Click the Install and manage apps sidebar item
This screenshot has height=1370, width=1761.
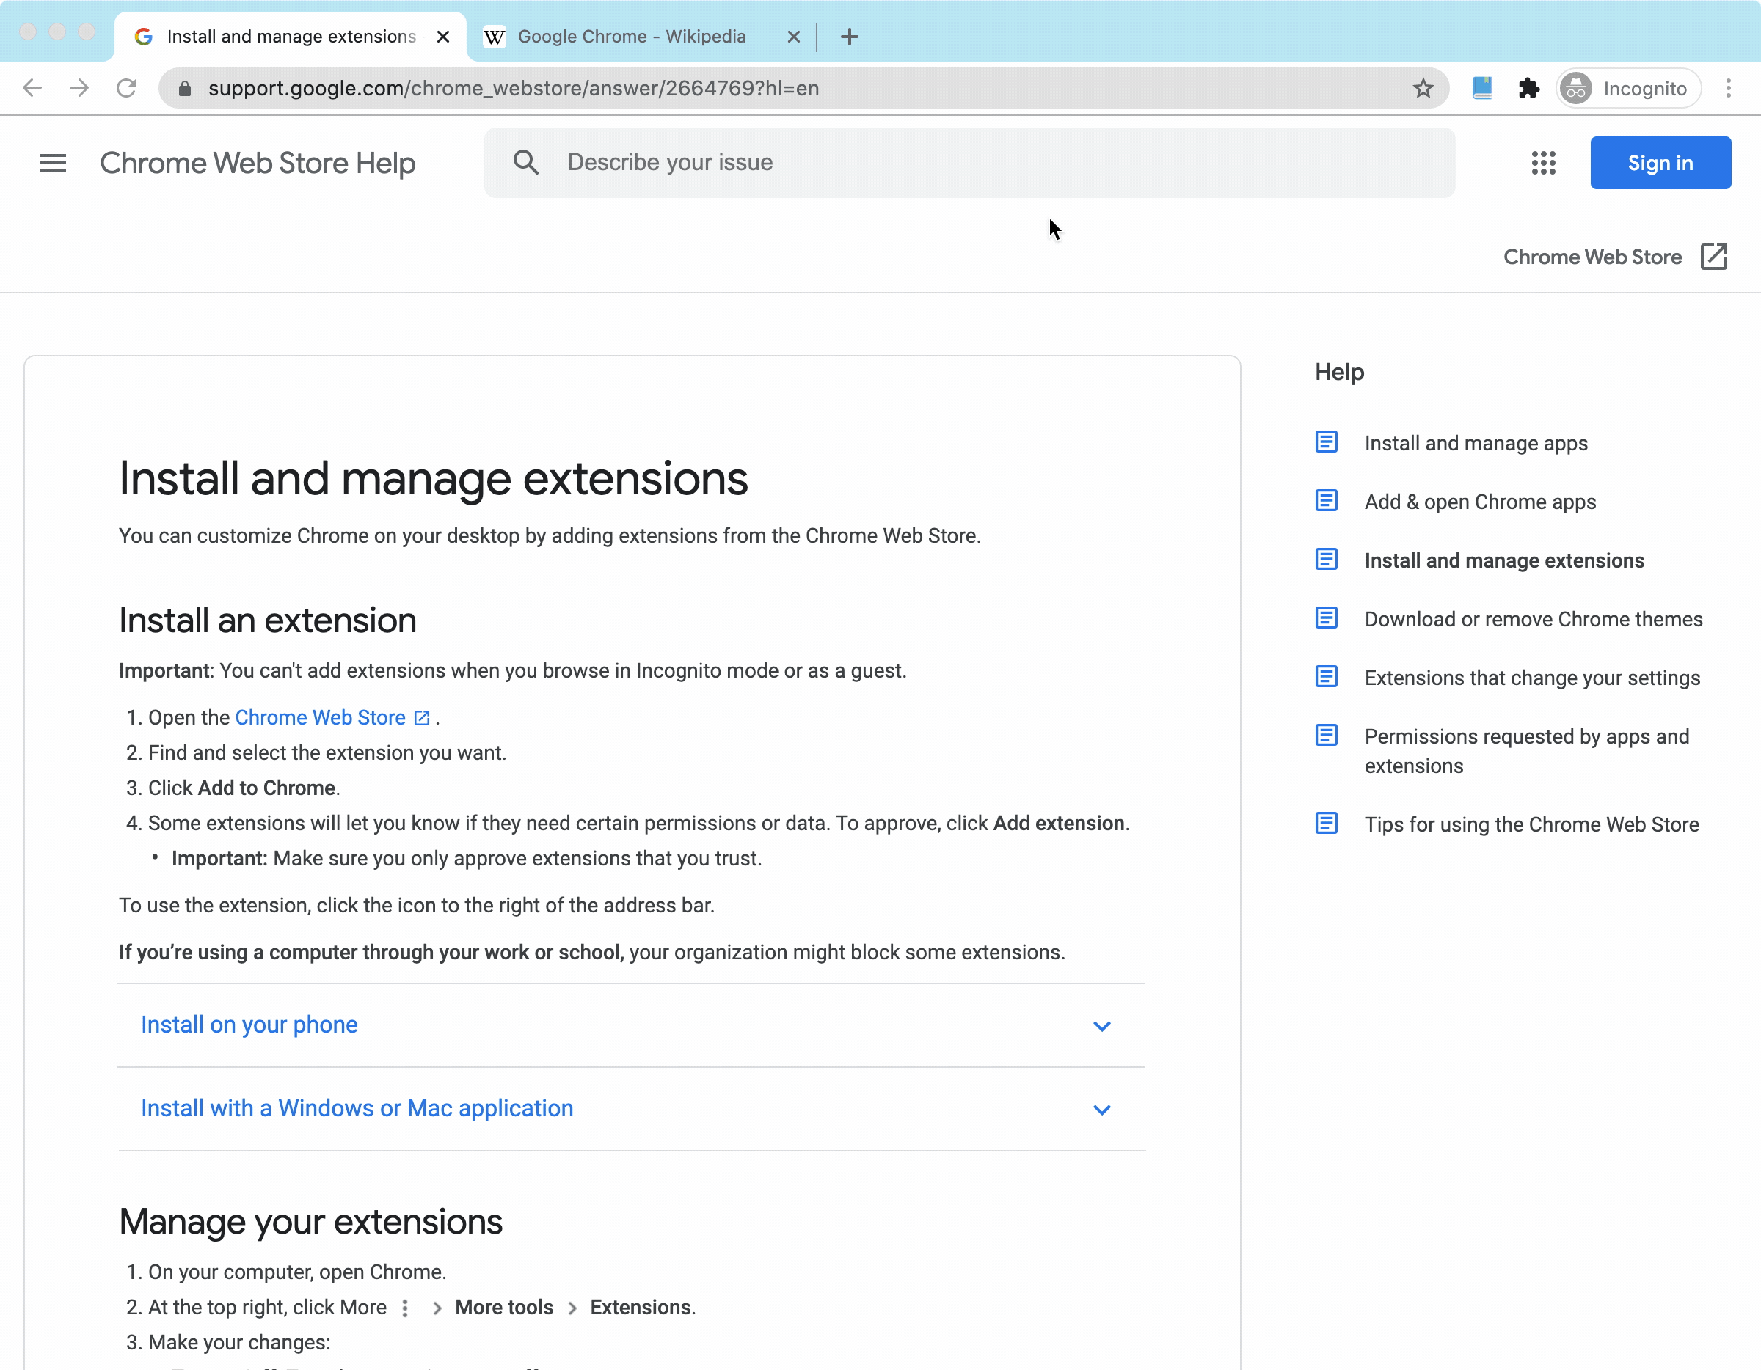(1476, 443)
